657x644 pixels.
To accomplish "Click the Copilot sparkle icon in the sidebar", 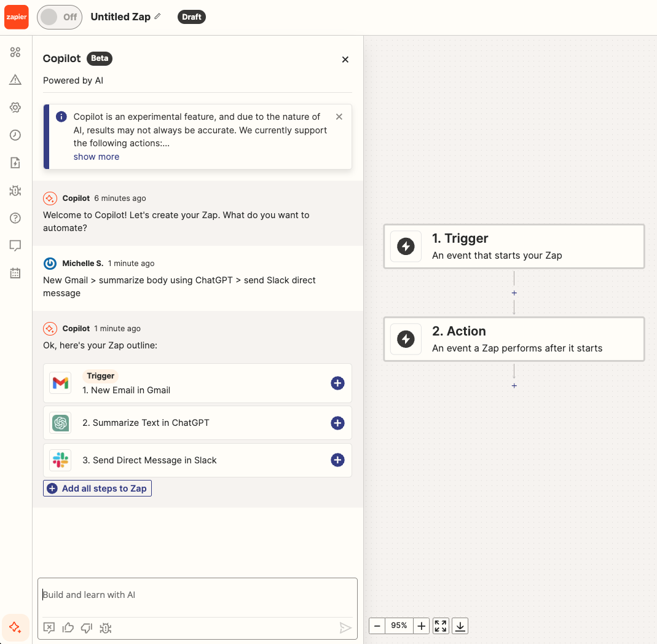I will point(15,627).
